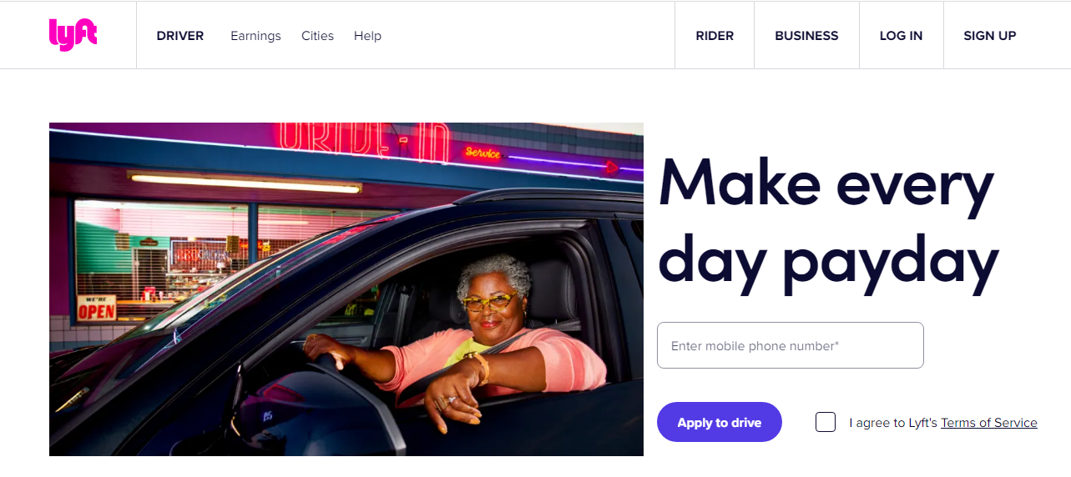Screen dimensions: 1071x477
Task: Click the pink Lyft logo
Action: 73,35
